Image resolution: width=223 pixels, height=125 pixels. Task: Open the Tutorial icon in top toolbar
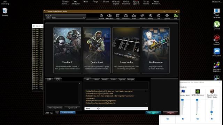pyautogui.click(x=101, y=17)
